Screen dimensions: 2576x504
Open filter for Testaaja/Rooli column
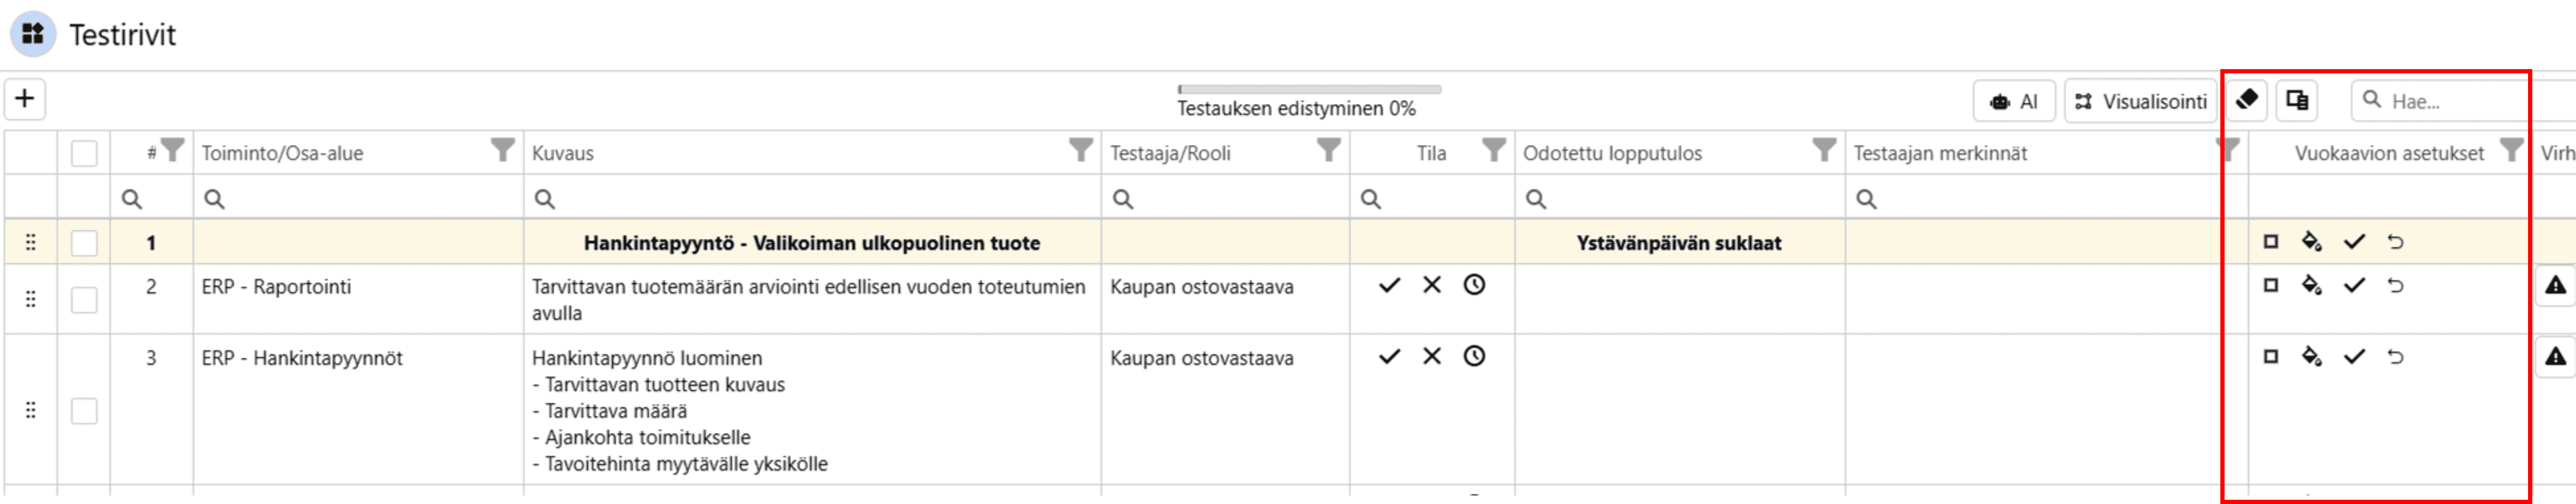1328,151
